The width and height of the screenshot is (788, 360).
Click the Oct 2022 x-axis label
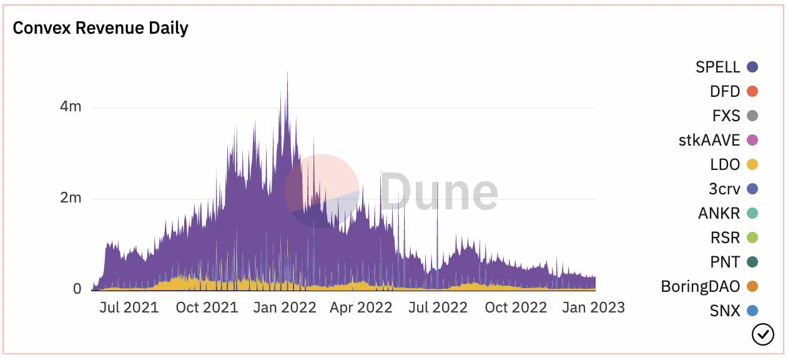pos(516,307)
